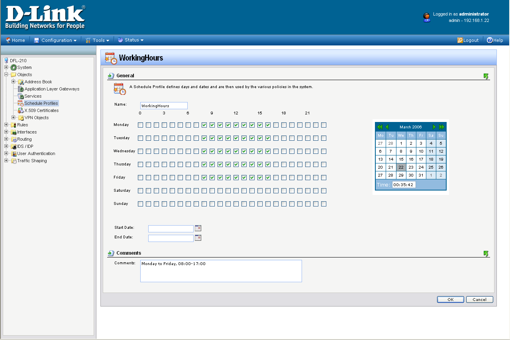
Task: Click the Objects folder icon in tree
Action: (x=14, y=75)
